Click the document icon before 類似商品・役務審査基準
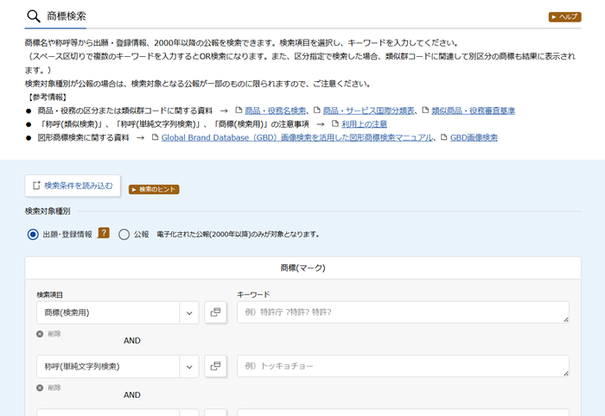The height and width of the screenshot is (416, 605). coord(425,110)
